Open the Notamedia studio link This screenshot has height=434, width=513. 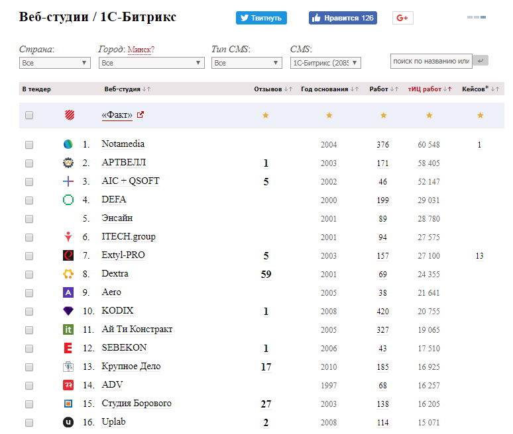(x=123, y=144)
